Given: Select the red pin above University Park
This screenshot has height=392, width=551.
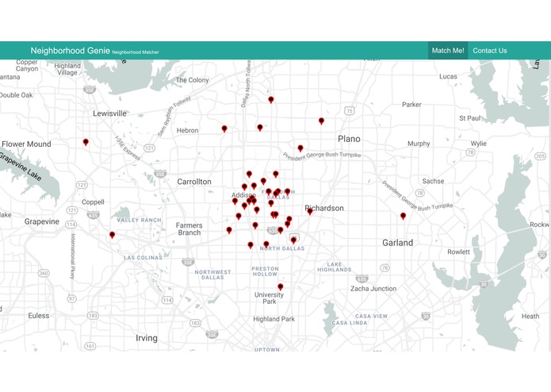Looking at the screenshot, I should [x=281, y=287].
